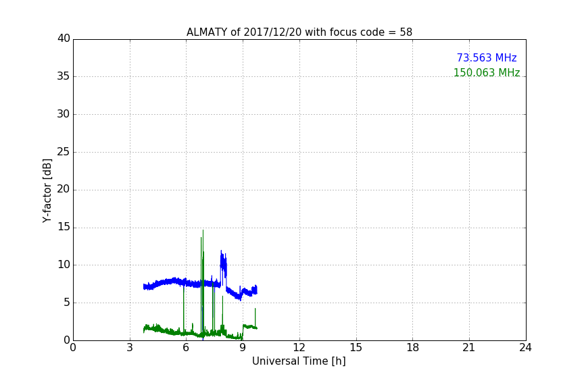Click x-axis tick label "6"
This screenshot has width=584, height=389.
[x=187, y=348]
